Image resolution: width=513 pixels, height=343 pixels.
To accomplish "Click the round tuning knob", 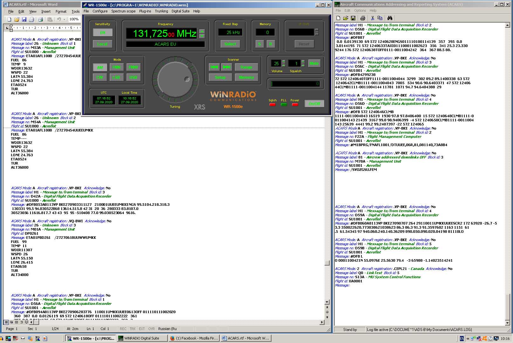I will (175, 79).
